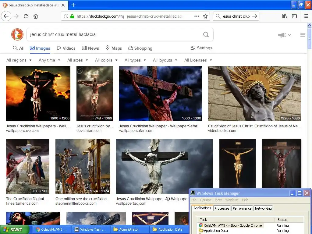
Task: Open Help menu in Windows Task Manager
Action: tap(245, 200)
